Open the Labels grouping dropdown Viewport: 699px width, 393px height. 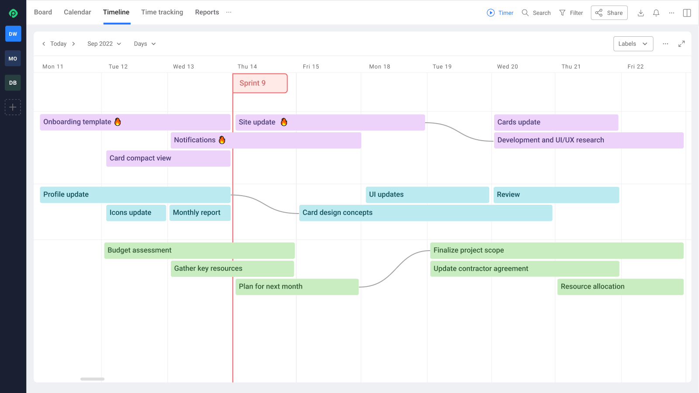(633, 44)
